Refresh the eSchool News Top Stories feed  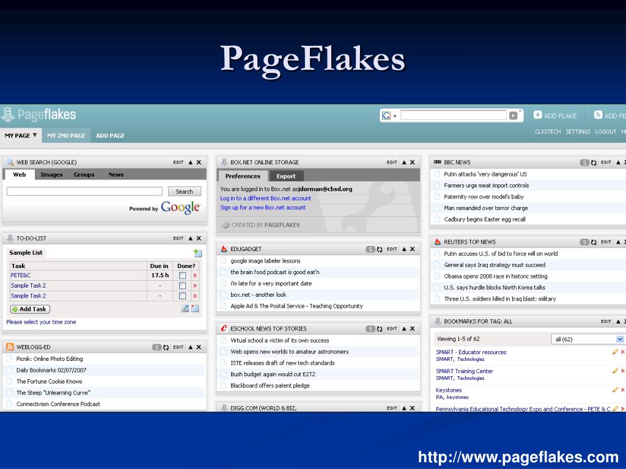[x=379, y=329]
